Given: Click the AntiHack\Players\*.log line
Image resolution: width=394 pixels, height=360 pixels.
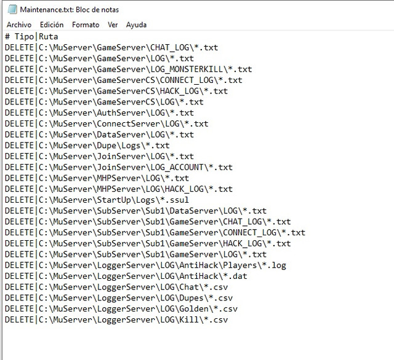Looking at the screenshot, I should coord(145,265).
